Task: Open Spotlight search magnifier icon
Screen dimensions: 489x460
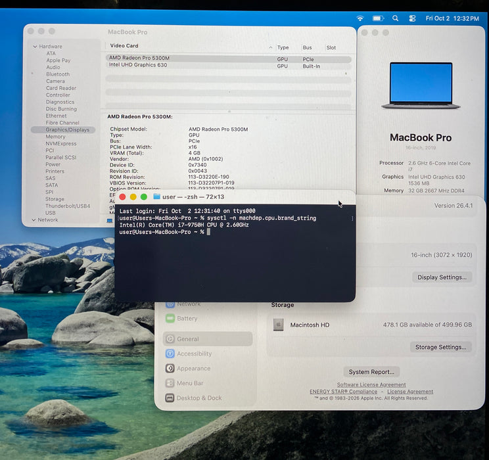Action: pyautogui.click(x=395, y=18)
